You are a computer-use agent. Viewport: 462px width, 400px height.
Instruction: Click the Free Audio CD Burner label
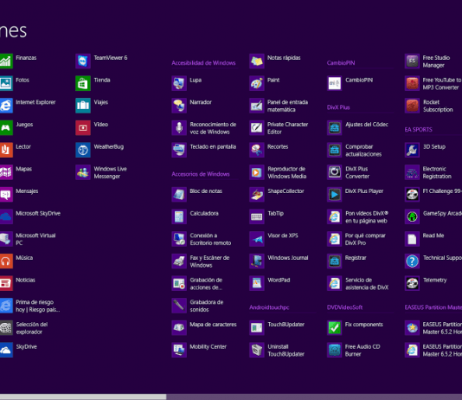(363, 350)
